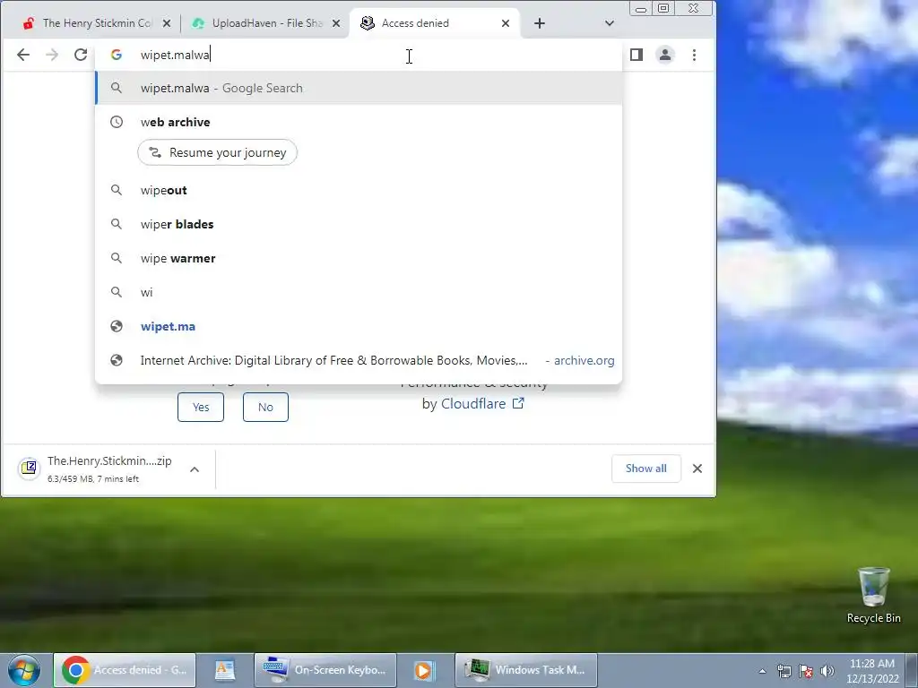Select the 'wi' search suggestion
Screen dimensions: 918x688
point(359,293)
